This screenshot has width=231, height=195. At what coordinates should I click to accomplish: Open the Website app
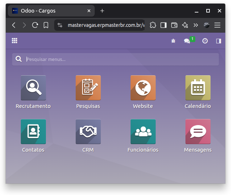[x=143, y=88]
